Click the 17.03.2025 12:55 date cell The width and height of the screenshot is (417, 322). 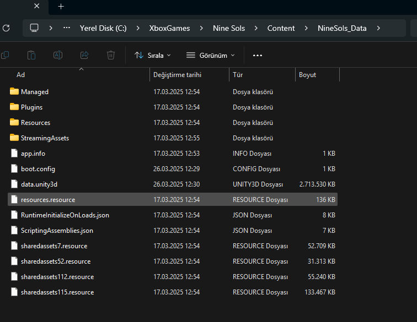pos(177,138)
